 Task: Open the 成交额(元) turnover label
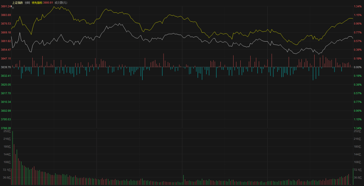60,2
